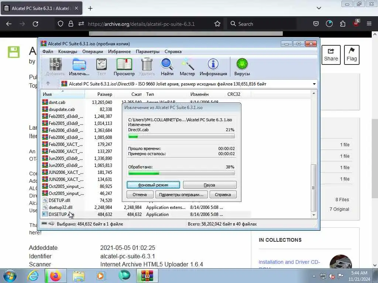The width and height of the screenshot is (378, 283).
Task: Click the WinRAR taskbar button
Action: pyautogui.click(x=147, y=276)
